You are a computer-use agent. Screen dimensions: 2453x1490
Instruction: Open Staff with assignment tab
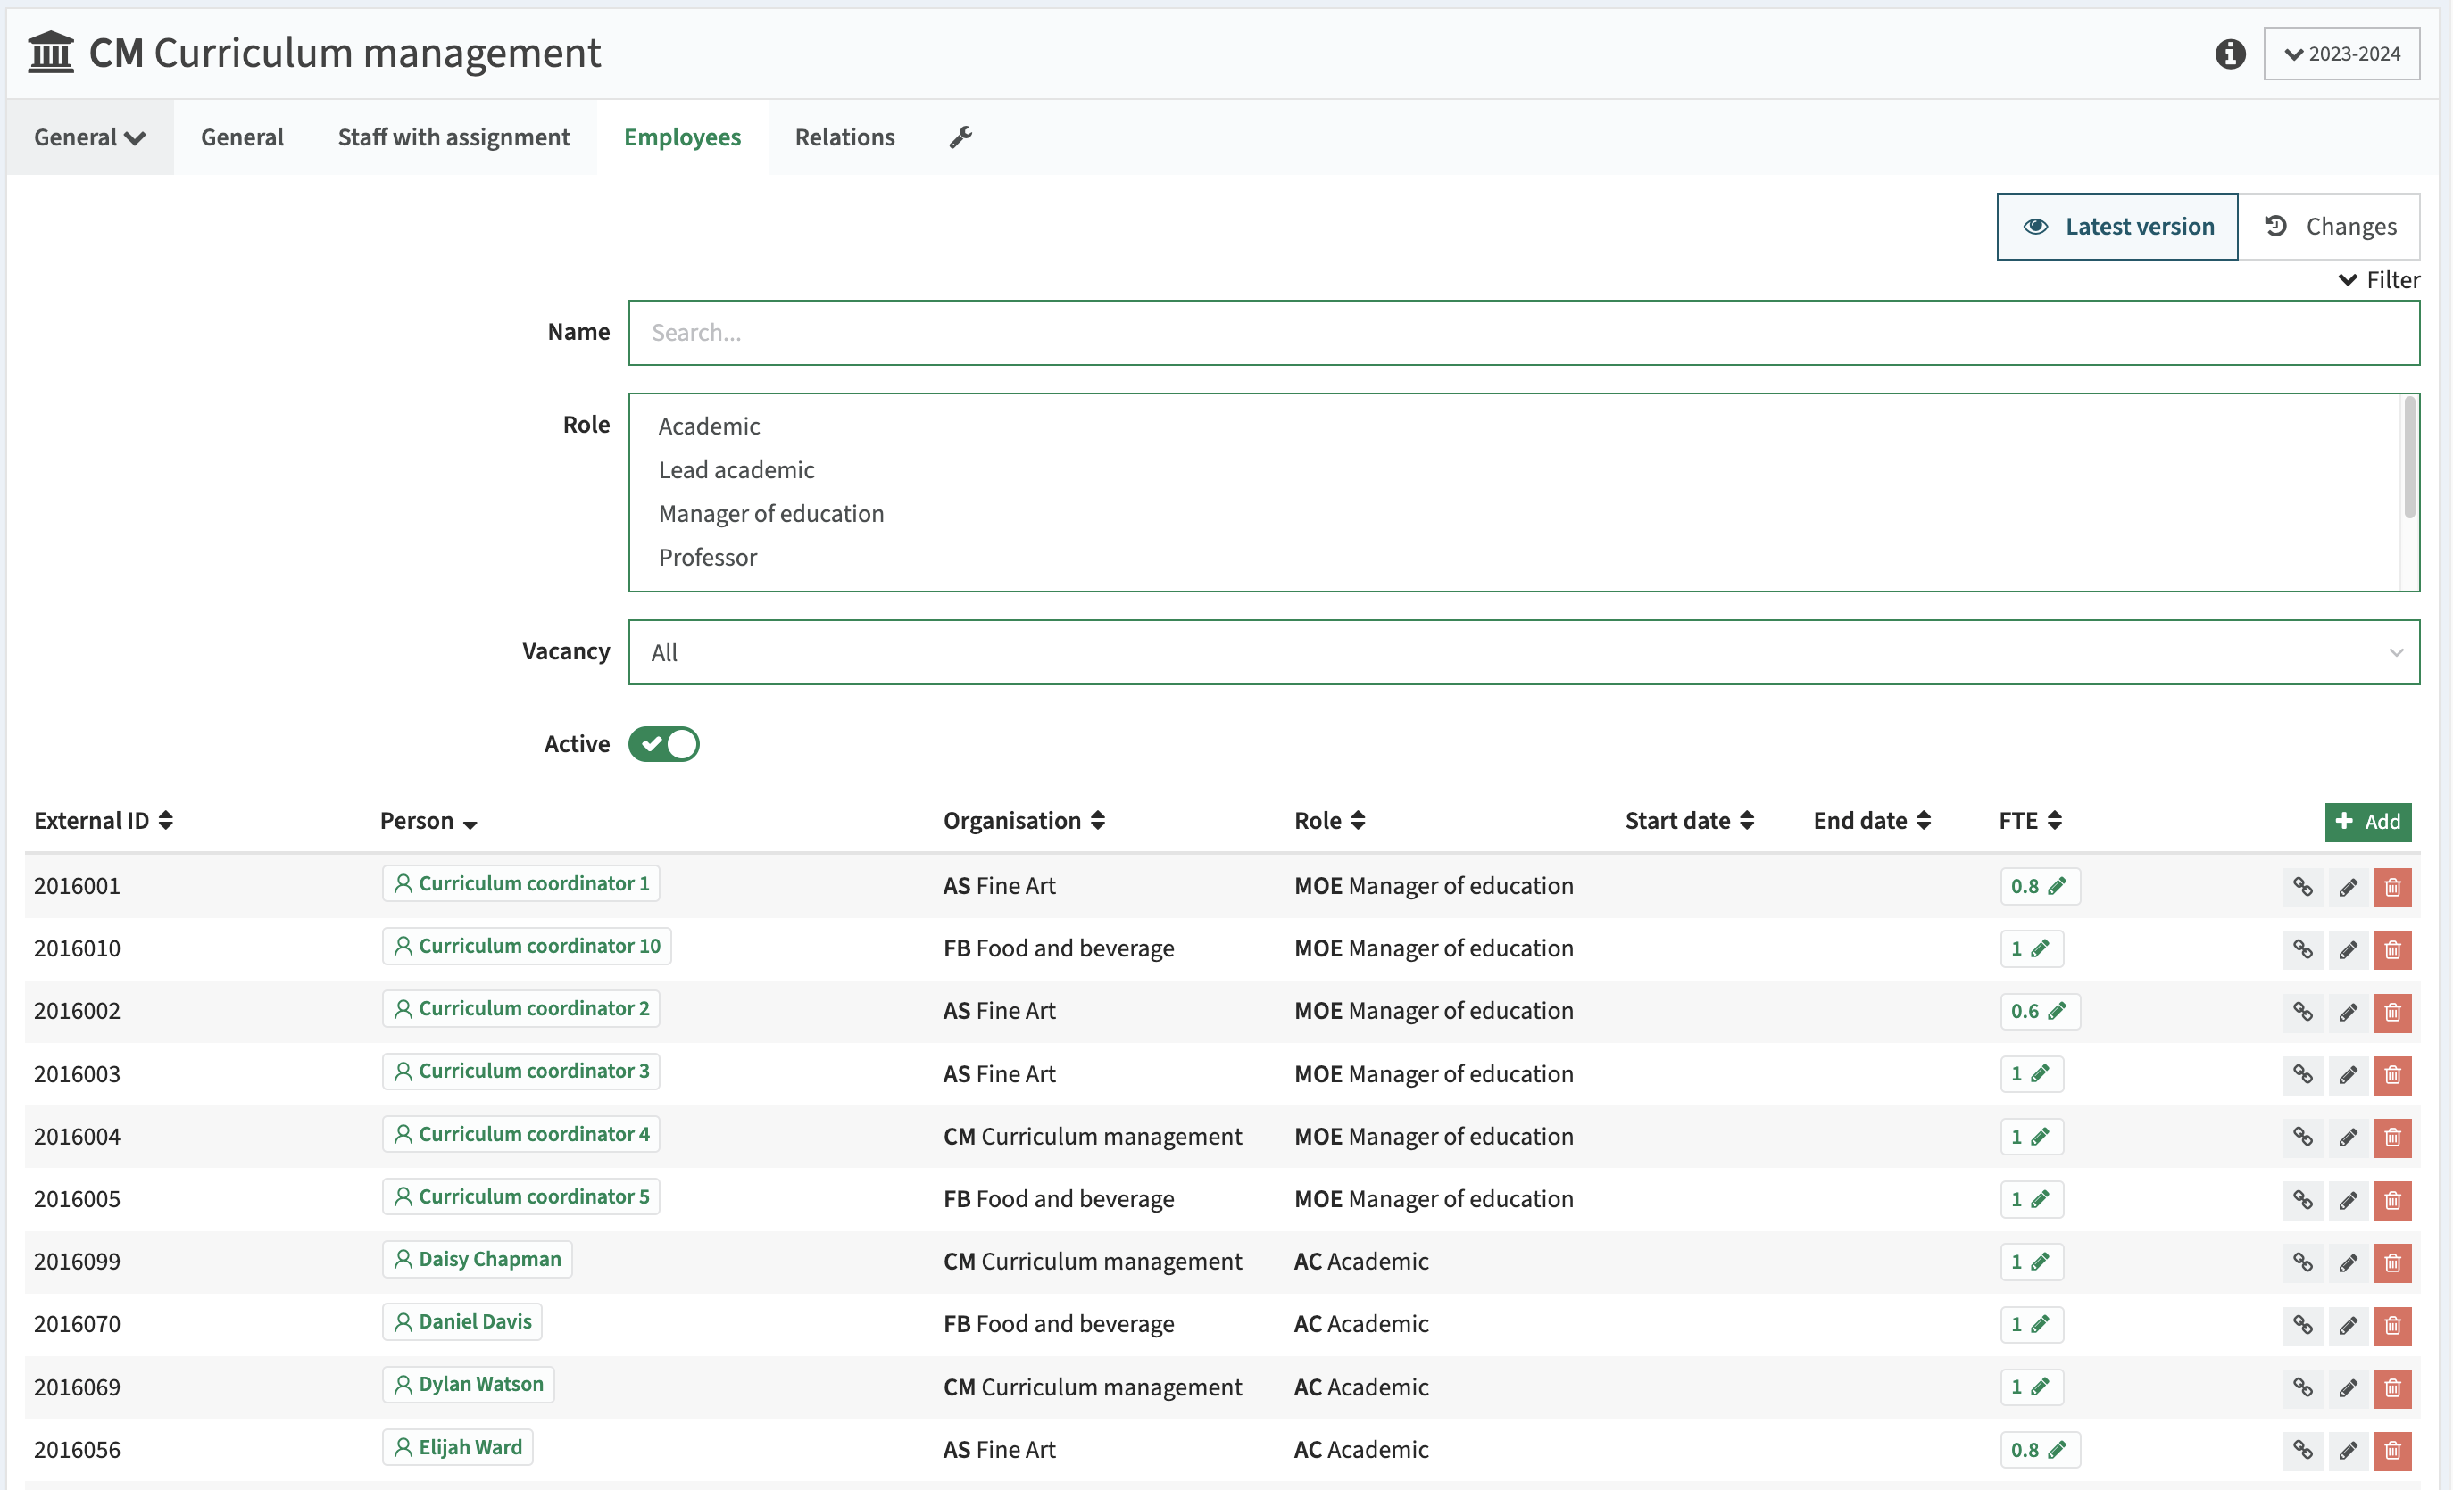point(453,137)
